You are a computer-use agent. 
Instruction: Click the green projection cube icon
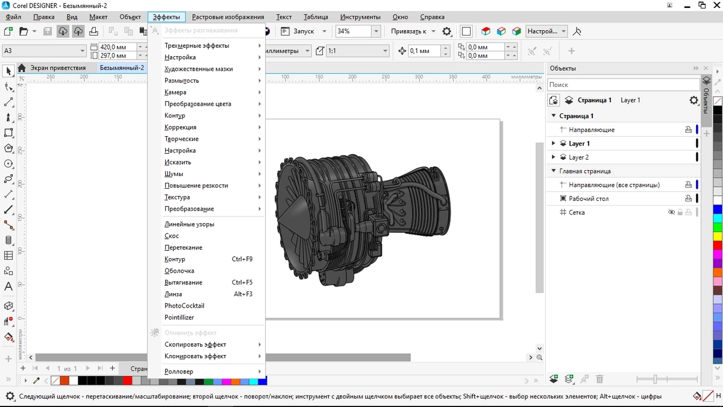click(x=516, y=31)
